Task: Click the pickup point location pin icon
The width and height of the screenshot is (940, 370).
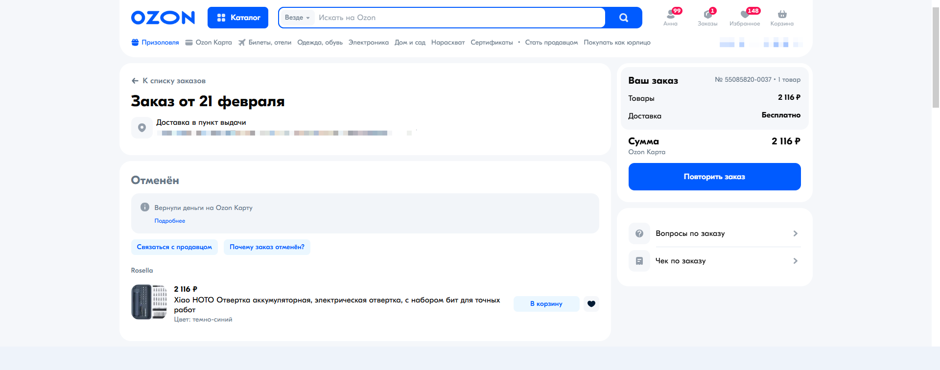Action: 142,128
